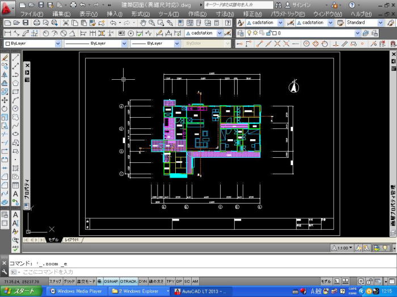Select the Erase tool in modify toolbar
The height and width of the screenshot is (297, 397).
[x=5, y=58]
